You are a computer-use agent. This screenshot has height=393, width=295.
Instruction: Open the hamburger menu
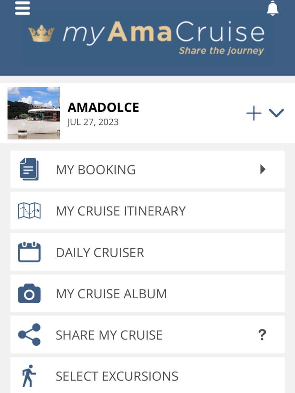click(23, 8)
